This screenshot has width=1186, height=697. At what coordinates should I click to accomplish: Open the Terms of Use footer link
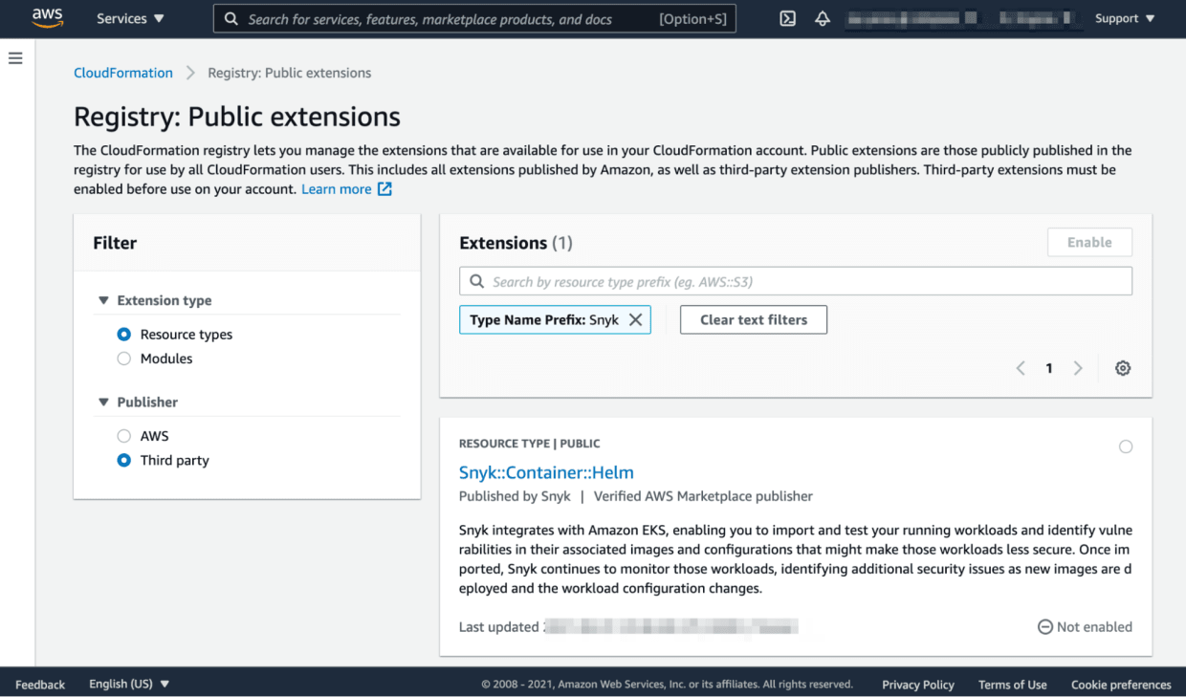click(1013, 685)
